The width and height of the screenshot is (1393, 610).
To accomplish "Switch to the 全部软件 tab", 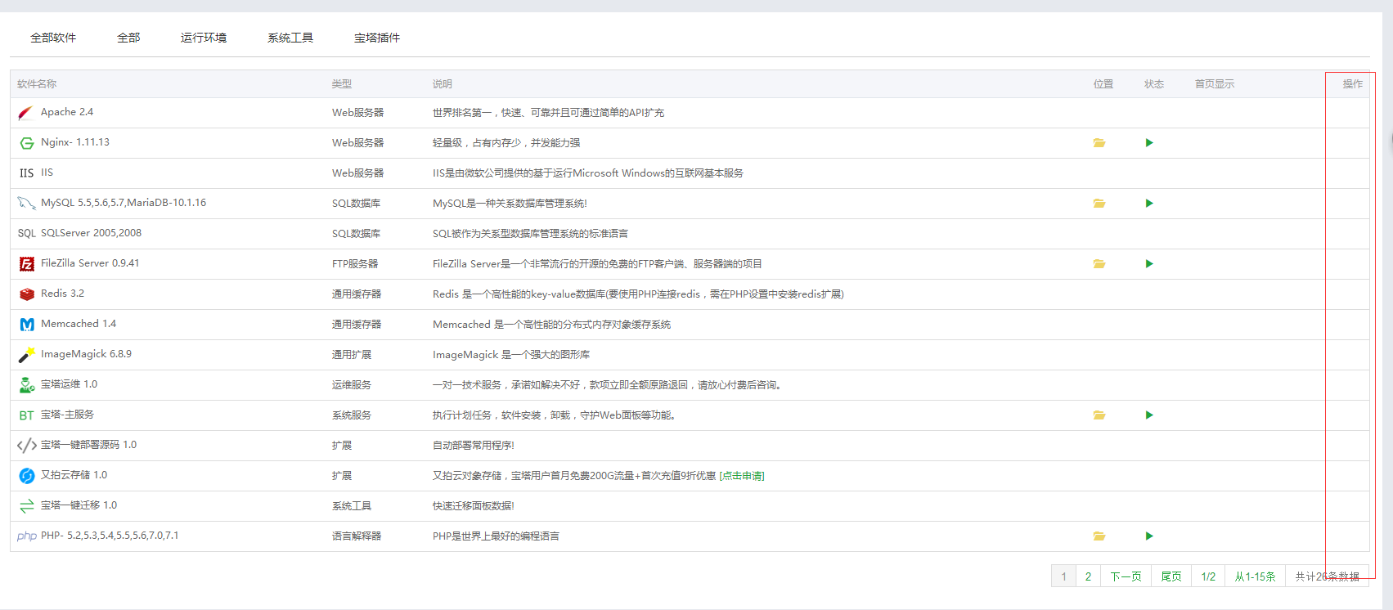I will 53,38.
